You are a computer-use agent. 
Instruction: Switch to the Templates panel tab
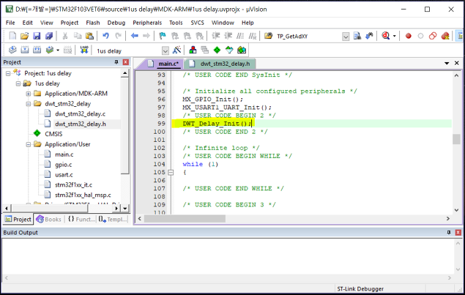[114, 219]
